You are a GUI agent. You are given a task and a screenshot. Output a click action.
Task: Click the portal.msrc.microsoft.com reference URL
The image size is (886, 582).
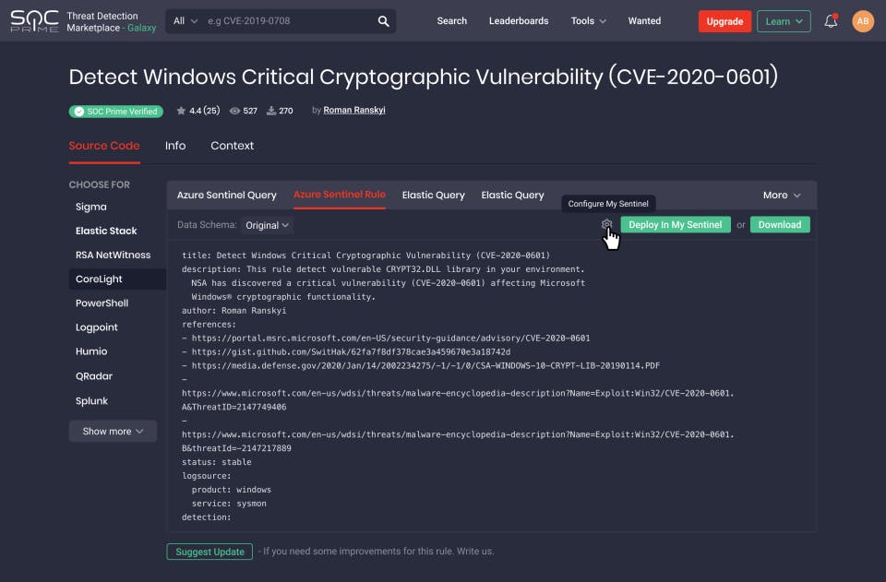390,339
